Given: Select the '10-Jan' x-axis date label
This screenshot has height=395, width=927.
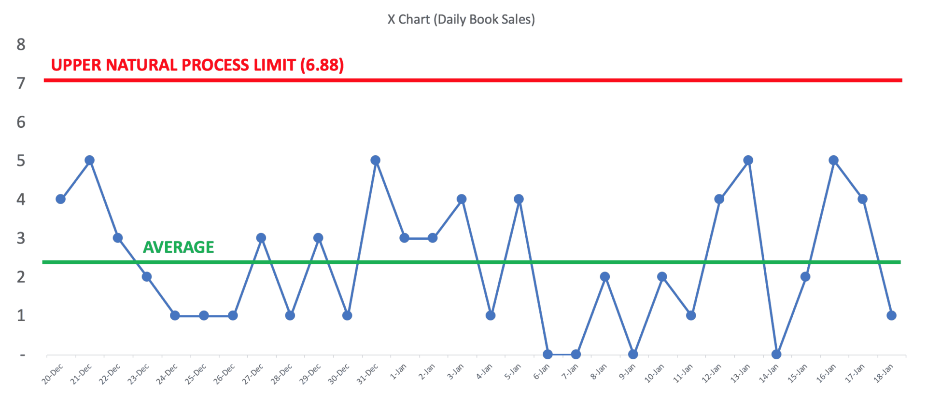Looking at the screenshot, I should click(654, 374).
